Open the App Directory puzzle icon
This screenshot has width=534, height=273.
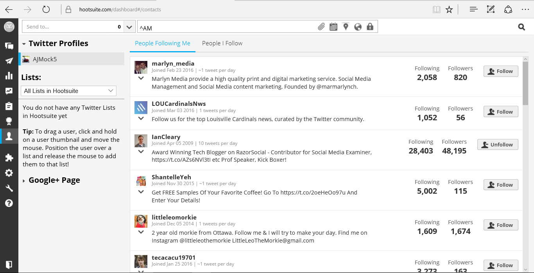(9, 158)
